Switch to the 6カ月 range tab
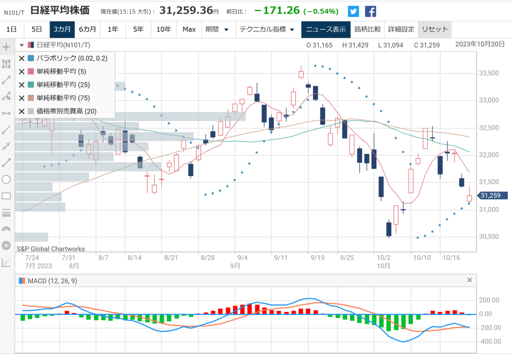 [87, 29]
